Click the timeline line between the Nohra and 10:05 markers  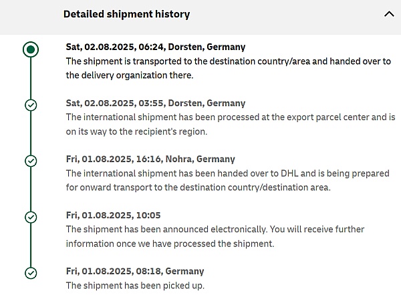30,189
